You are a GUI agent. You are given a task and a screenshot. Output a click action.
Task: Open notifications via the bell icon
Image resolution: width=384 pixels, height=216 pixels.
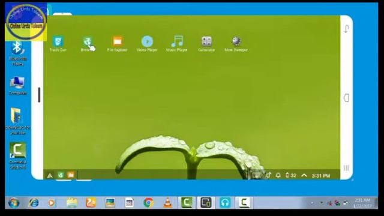278,175
